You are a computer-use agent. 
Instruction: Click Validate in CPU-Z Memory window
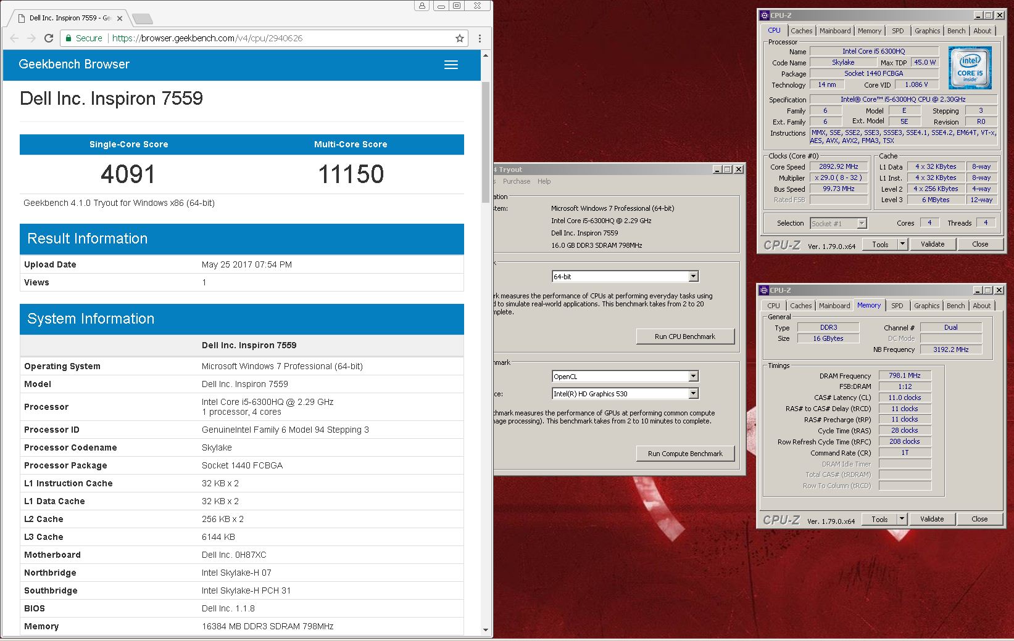click(932, 519)
